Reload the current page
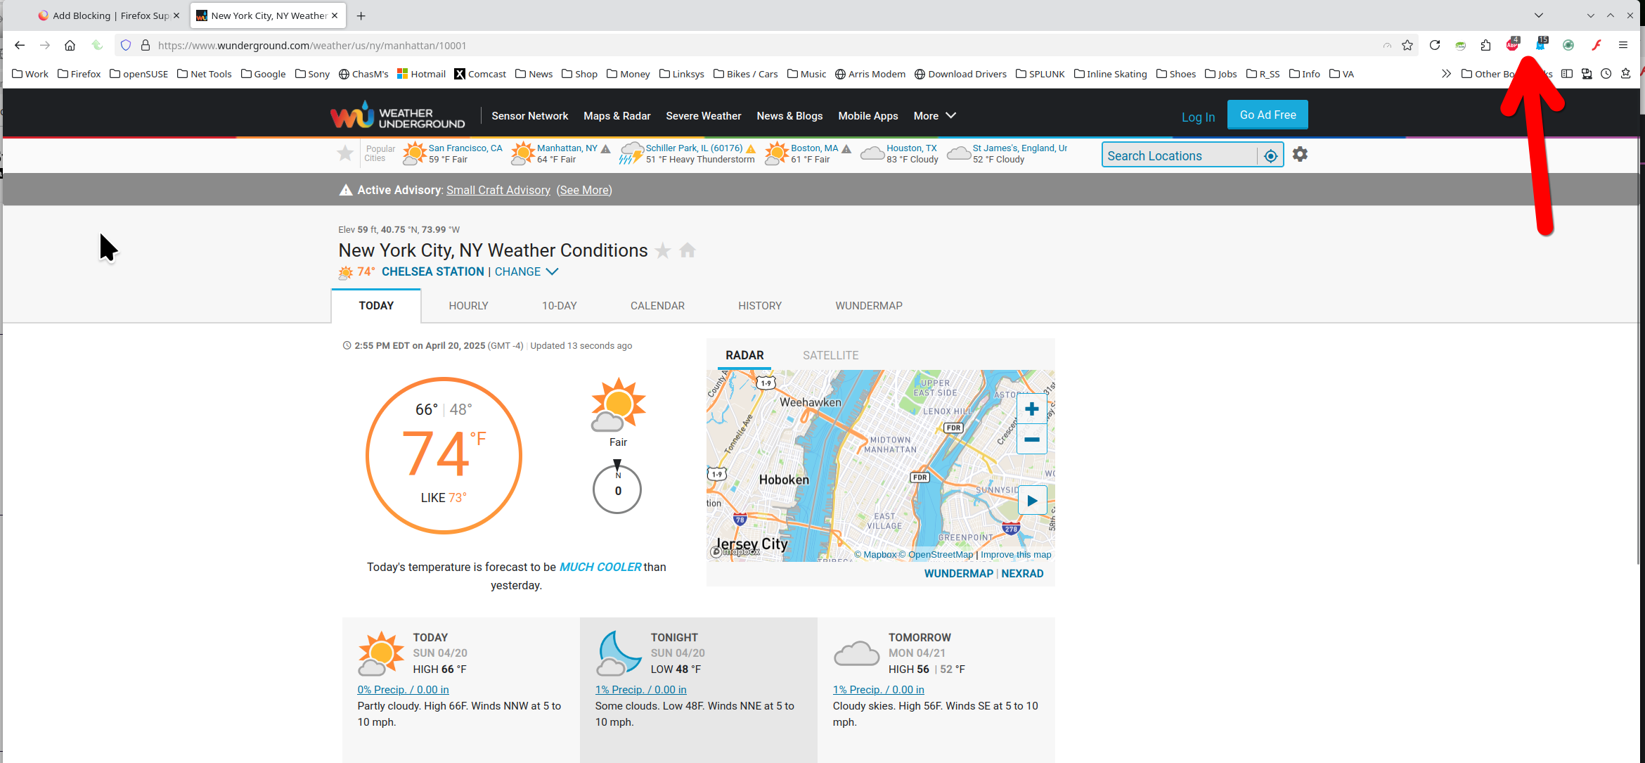The width and height of the screenshot is (1645, 763). (x=1435, y=45)
